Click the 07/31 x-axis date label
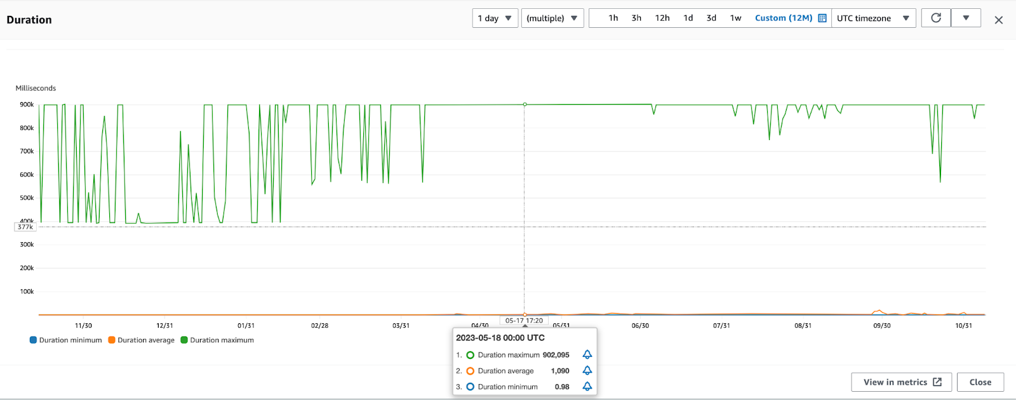 [721, 326]
